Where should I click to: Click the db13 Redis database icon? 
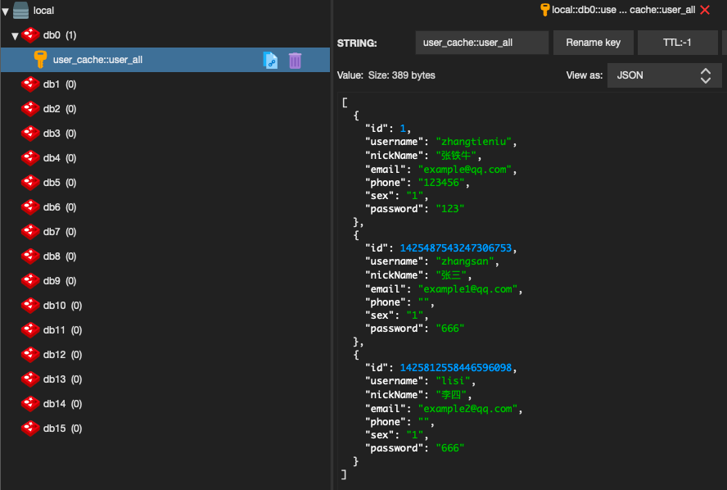click(x=30, y=379)
